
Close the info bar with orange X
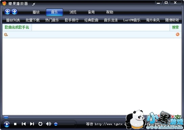(178, 34)
